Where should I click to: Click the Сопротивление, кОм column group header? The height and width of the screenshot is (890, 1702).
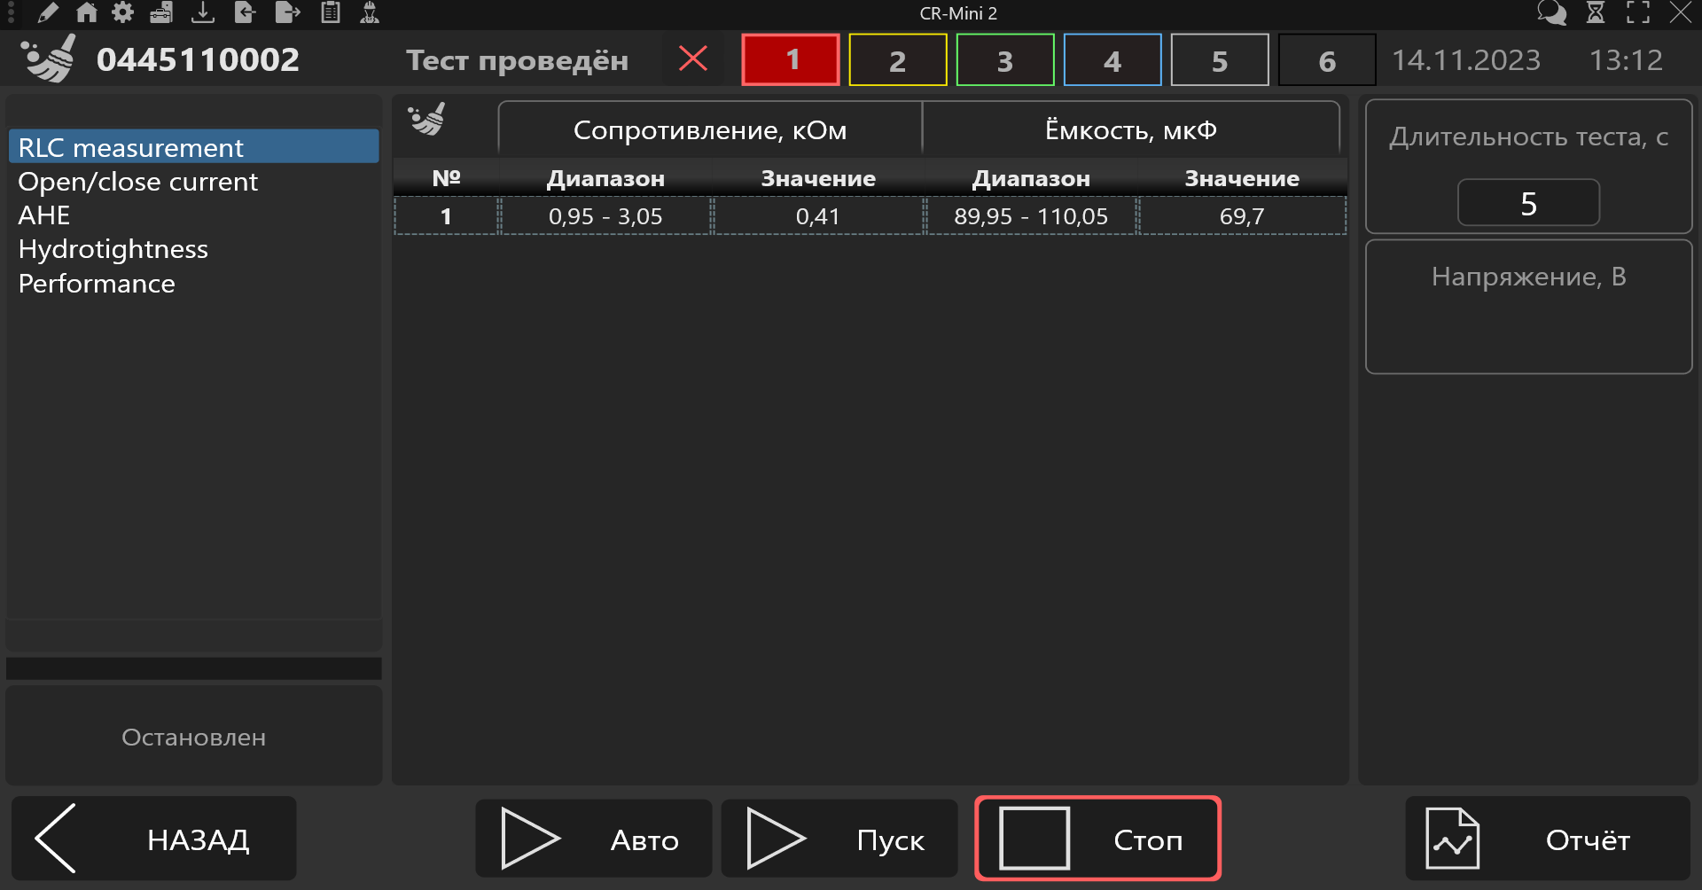point(710,130)
